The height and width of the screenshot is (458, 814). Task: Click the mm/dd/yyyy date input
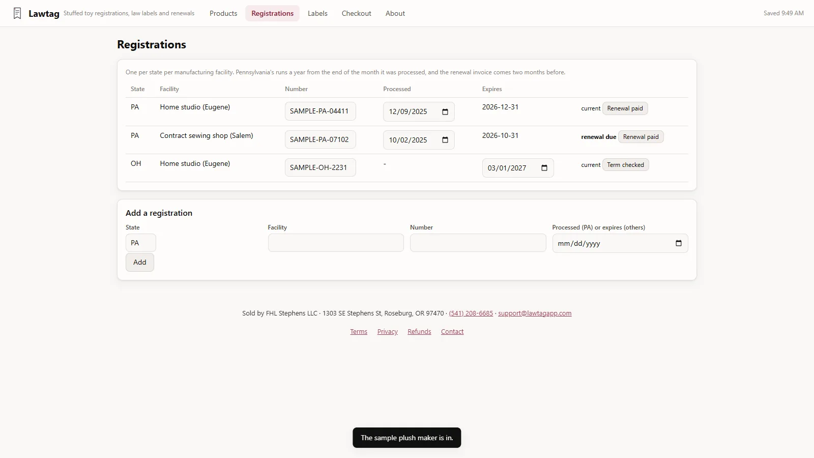coord(620,243)
